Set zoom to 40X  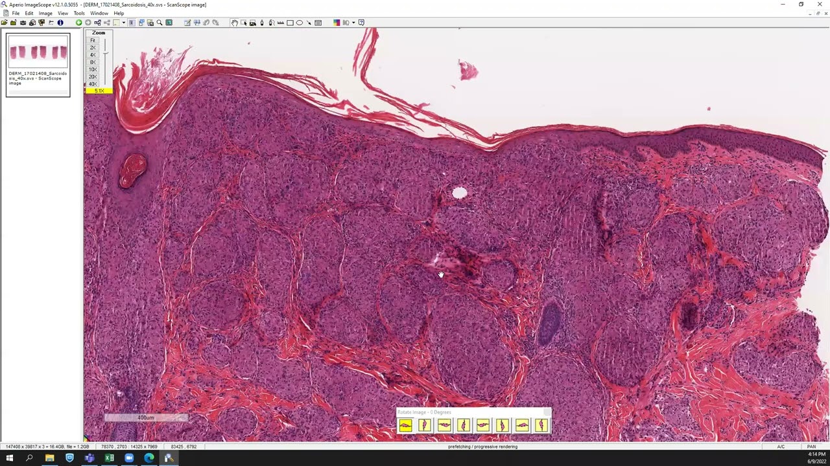93,84
